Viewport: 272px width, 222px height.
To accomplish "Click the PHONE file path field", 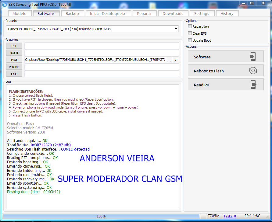I will tap(102, 67).
